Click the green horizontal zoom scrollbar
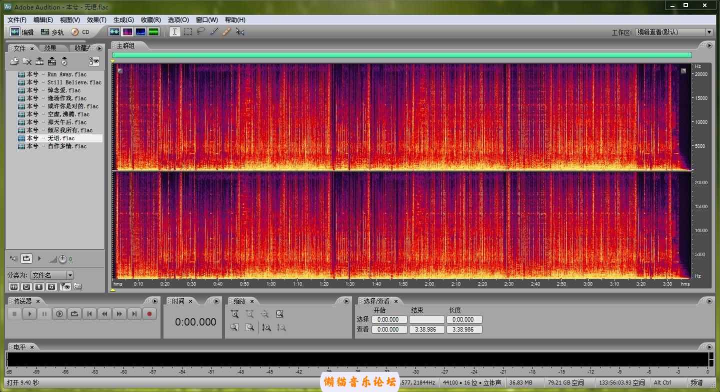 click(x=402, y=55)
